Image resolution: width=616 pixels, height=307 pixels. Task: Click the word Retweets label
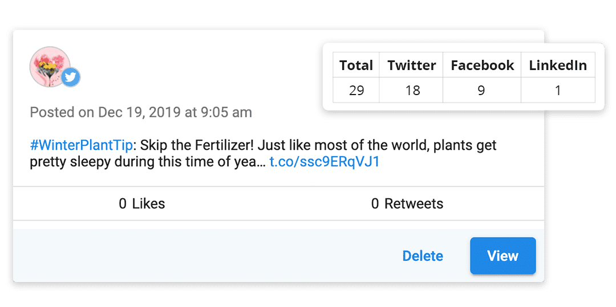(x=414, y=203)
